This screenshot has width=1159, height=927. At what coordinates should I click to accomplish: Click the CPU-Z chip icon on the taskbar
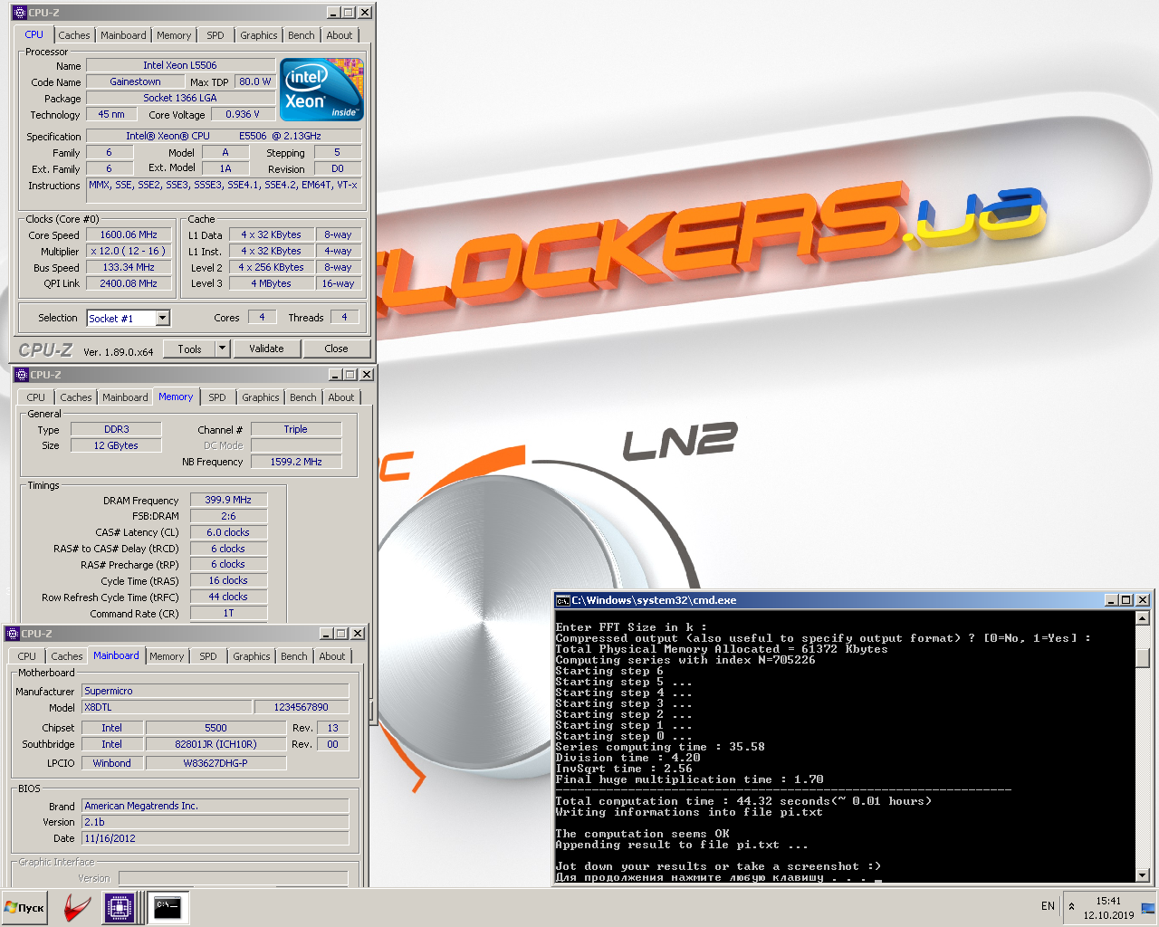pos(119,908)
